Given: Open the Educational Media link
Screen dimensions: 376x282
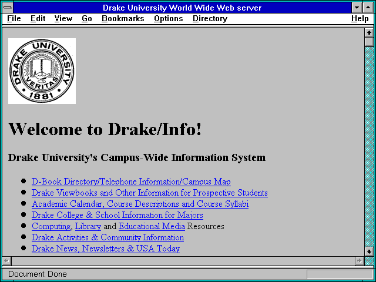Looking at the screenshot, I should [x=152, y=226].
